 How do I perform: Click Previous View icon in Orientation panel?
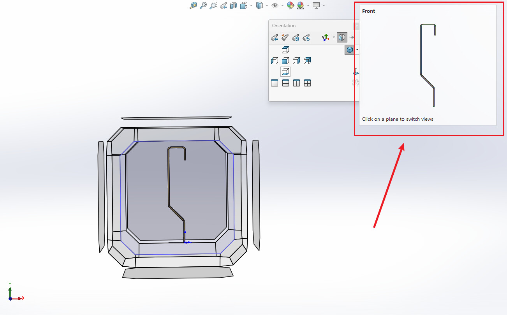tap(275, 37)
